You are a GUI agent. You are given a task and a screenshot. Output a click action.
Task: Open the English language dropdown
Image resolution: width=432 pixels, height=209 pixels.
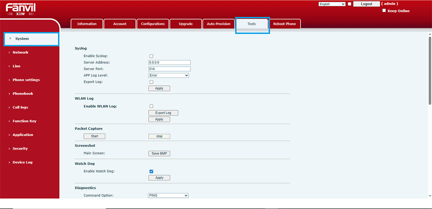click(x=332, y=4)
